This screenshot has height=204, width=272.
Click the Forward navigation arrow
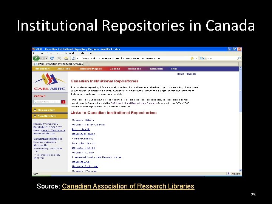click(x=42, y=58)
